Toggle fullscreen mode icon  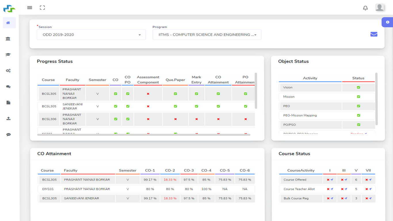(x=42, y=8)
